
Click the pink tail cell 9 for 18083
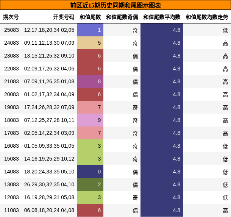coord(90,120)
